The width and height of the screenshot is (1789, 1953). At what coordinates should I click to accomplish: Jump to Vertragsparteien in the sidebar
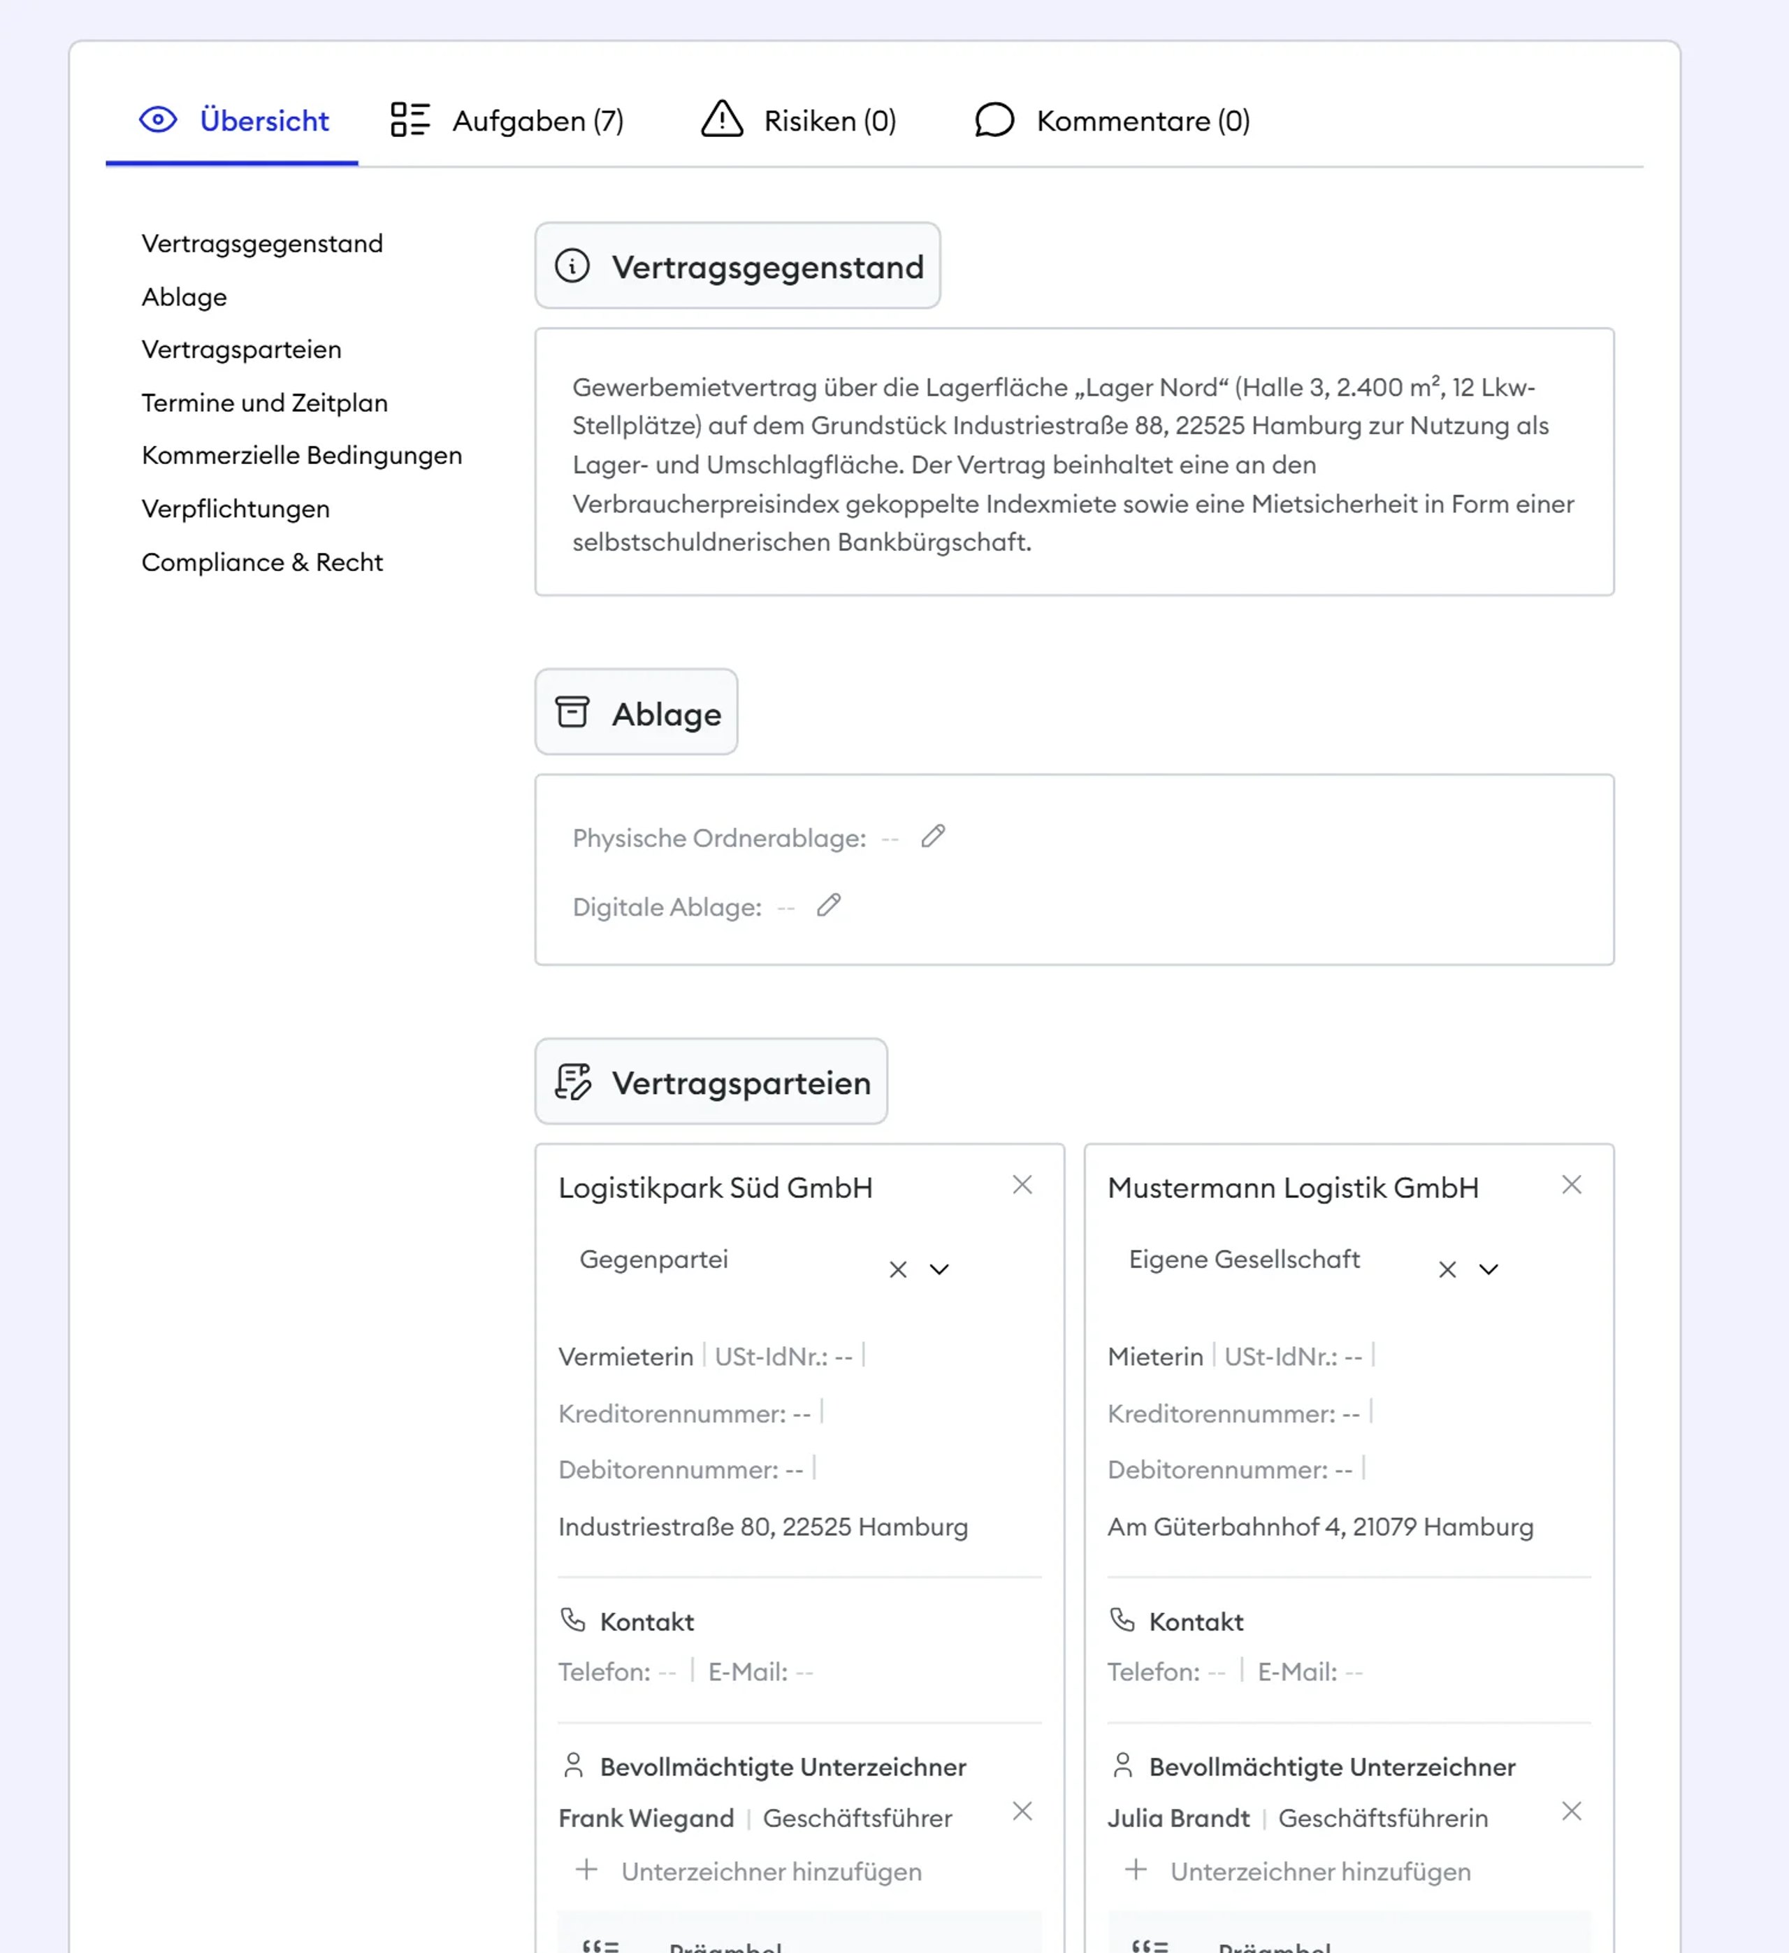[241, 349]
